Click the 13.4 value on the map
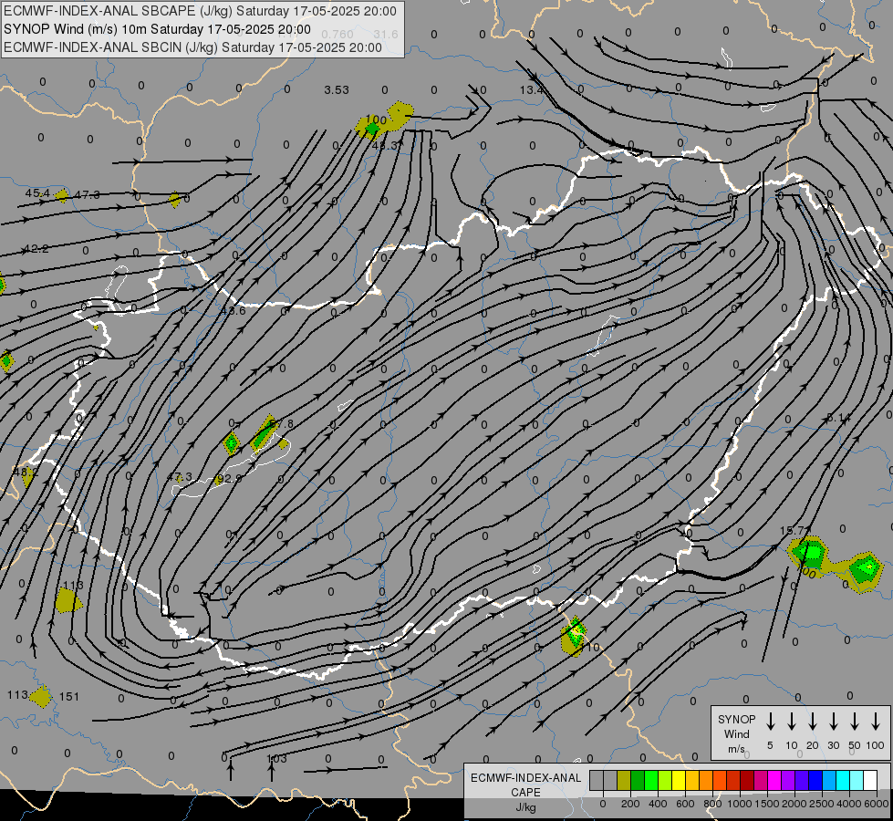This screenshot has width=893, height=821. (532, 90)
